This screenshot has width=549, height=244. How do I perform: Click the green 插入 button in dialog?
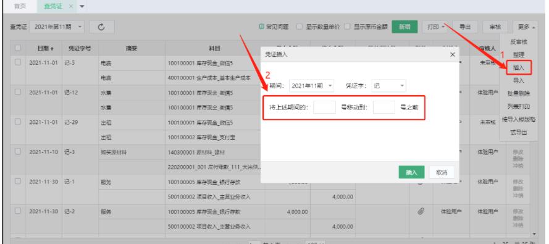[x=411, y=172]
